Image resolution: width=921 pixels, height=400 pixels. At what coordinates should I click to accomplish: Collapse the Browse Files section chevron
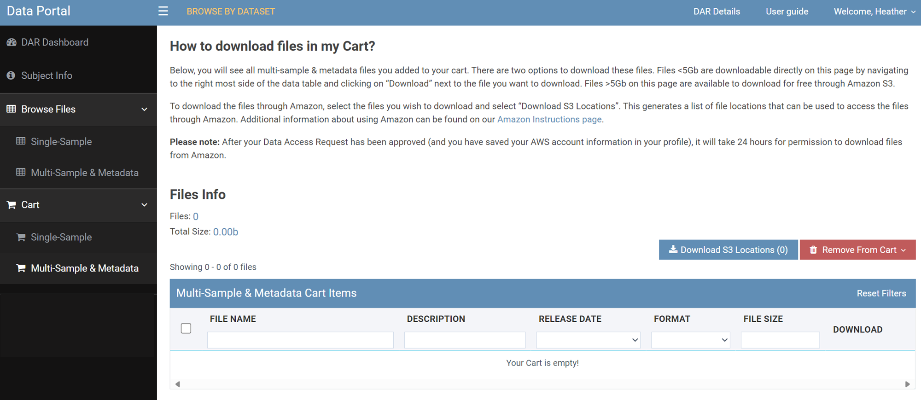(144, 110)
